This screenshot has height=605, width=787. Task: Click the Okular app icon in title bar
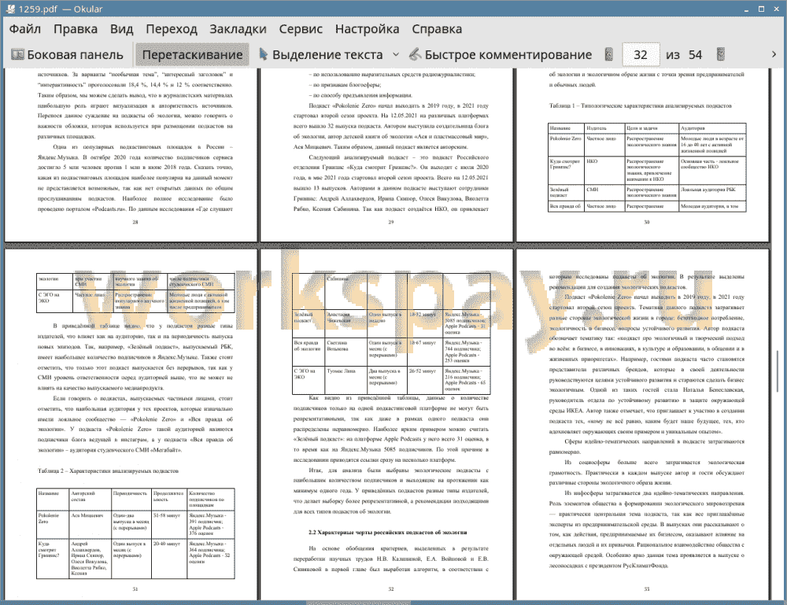10,9
